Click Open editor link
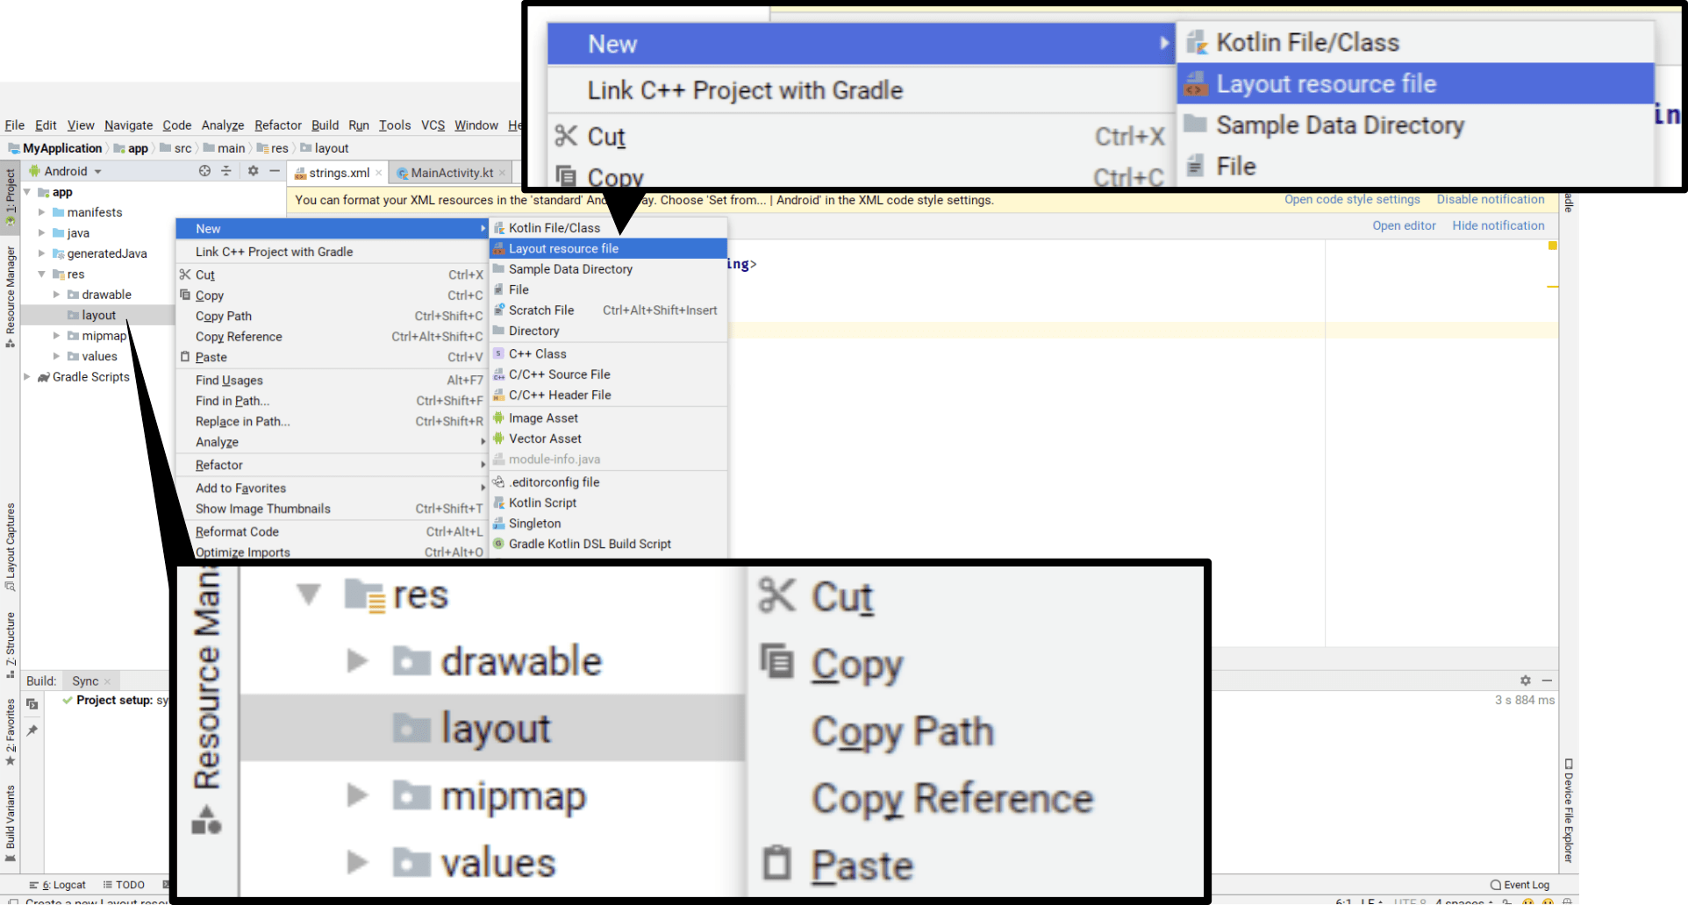The image size is (1688, 905). coord(1404,225)
